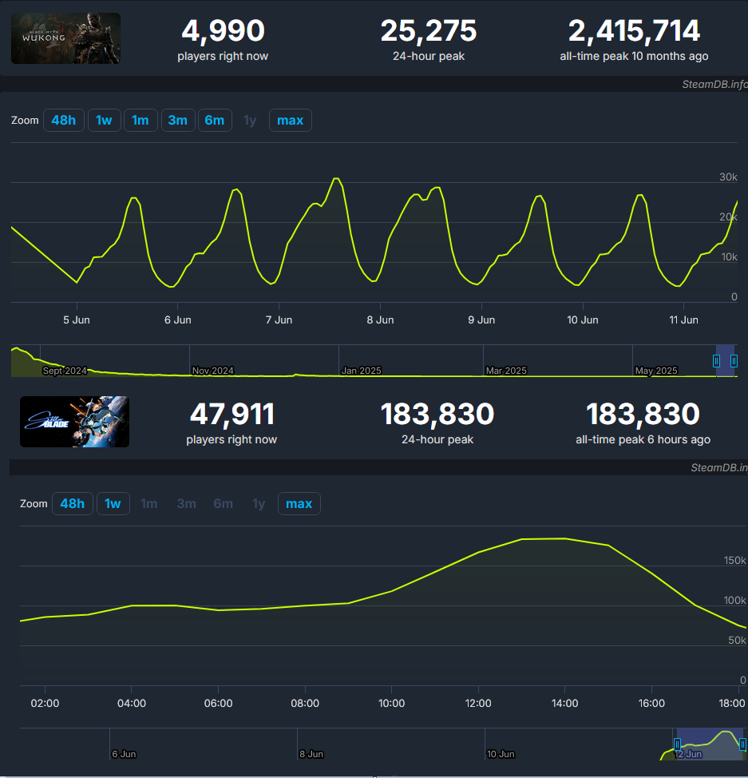This screenshot has height=778, width=748.
Task: Set Wukong chart zoom to 48h
Action: click(64, 120)
